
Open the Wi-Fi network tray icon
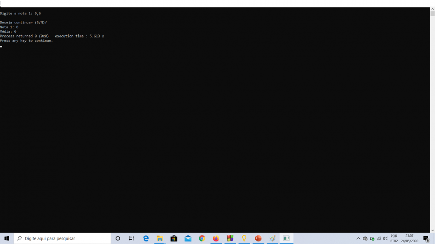(x=379, y=238)
